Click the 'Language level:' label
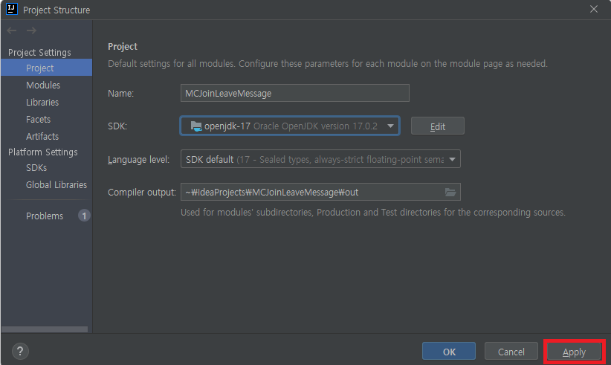This screenshot has width=611, height=365. coord(139,160)
